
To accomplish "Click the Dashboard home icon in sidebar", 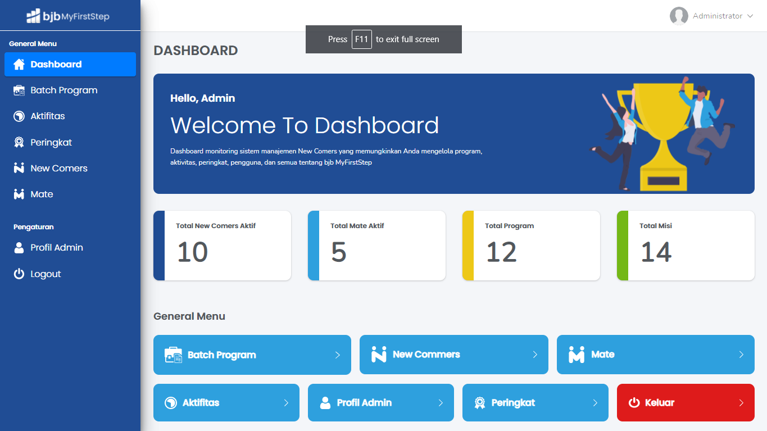I will point(19,65).
